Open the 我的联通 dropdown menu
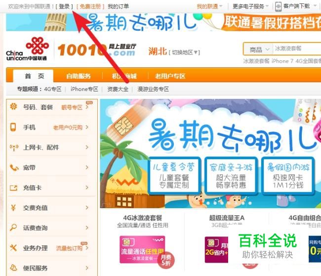Screen dimensions: 321x276 (x=209, y=6)
